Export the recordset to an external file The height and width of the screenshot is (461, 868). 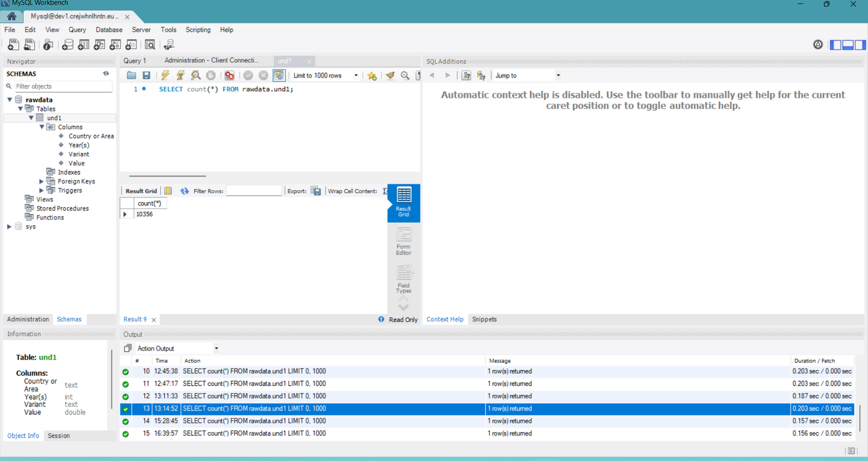tap(316, 191)
